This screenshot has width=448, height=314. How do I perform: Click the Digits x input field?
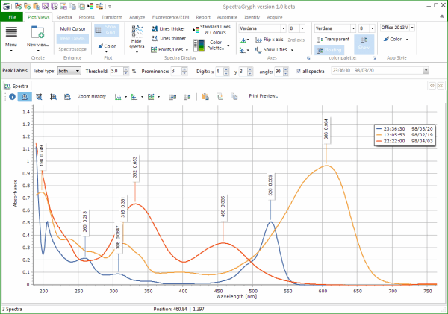[x=219, y=72]
